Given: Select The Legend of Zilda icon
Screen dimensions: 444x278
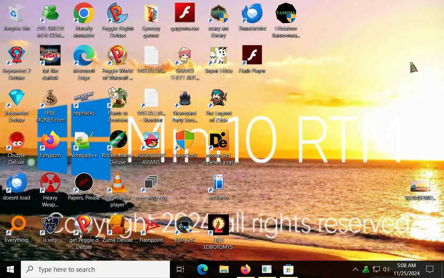Looking at the screenshot, I should point(219,98).
